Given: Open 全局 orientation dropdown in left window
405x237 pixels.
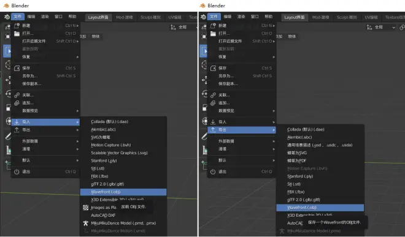Looking at the screenshot, I should tap(183, 27).
